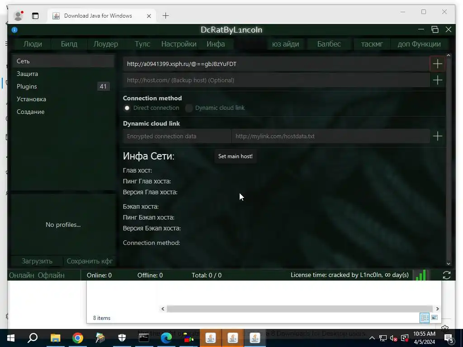
Task: Open File Explorer from the taskbar
Action: click(55, 338)
